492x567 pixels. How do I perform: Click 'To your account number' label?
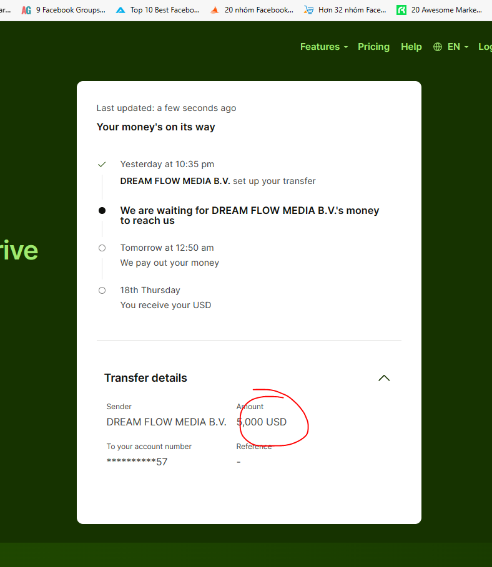149,447
